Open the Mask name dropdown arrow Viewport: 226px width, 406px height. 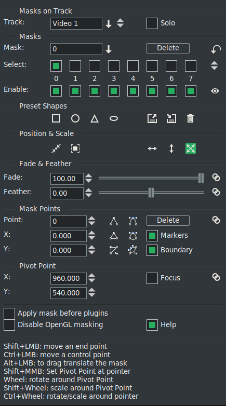[x=109, y=49]
